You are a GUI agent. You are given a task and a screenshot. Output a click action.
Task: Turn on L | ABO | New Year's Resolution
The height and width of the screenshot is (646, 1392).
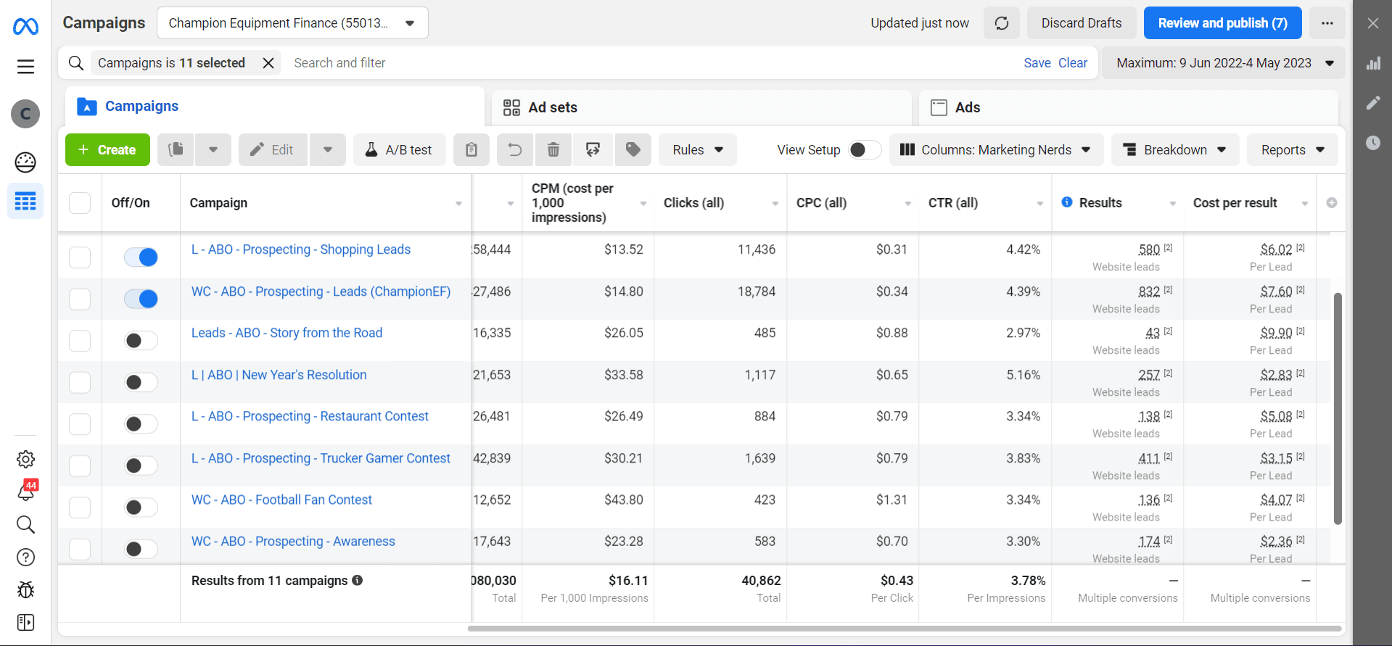[141, 382]
